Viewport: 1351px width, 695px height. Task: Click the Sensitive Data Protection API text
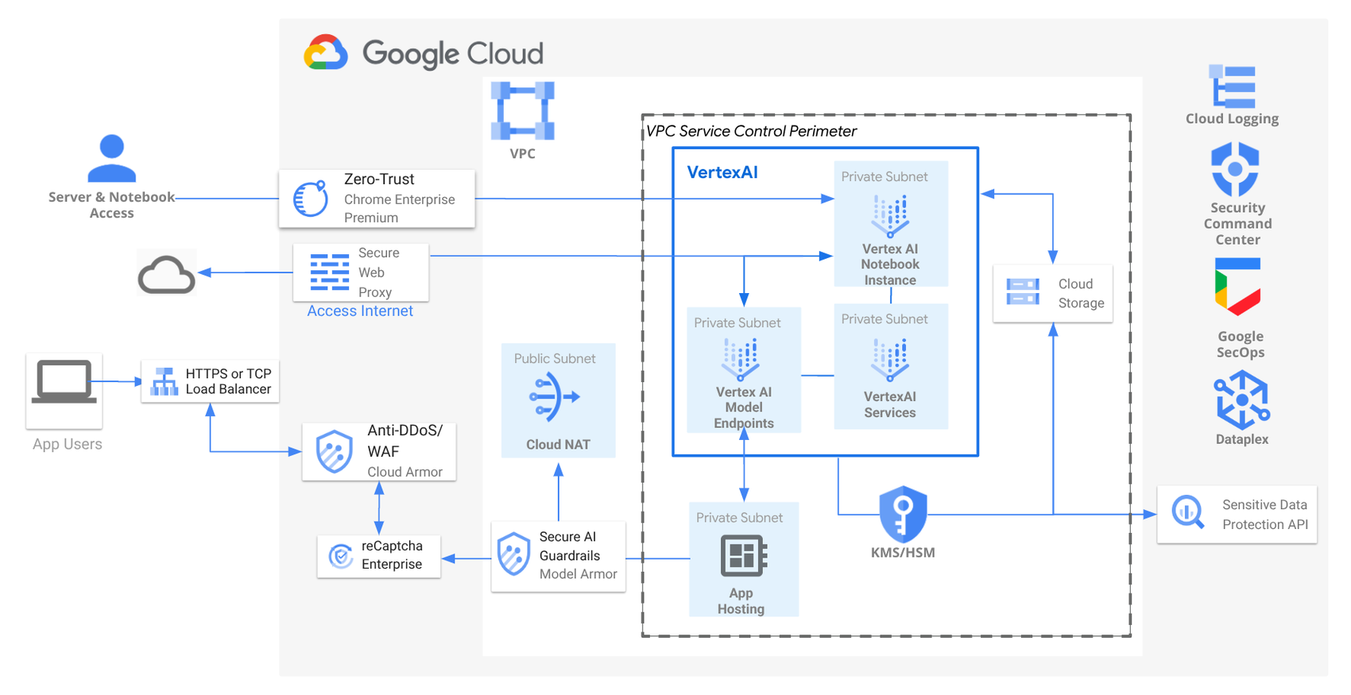click(x=1264, y=515)
